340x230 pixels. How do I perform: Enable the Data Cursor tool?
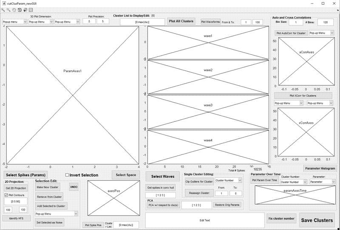(25, 10)
